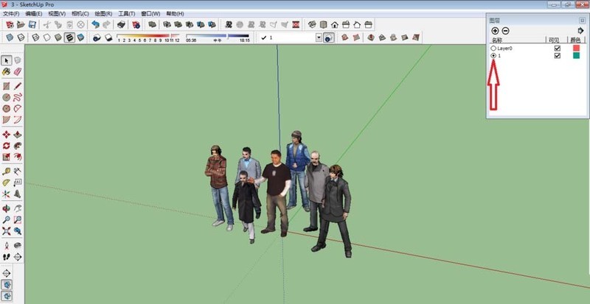Set Layer0 as the active layer
This screenshot has width=590, height=304.
[x=493, y=48]
